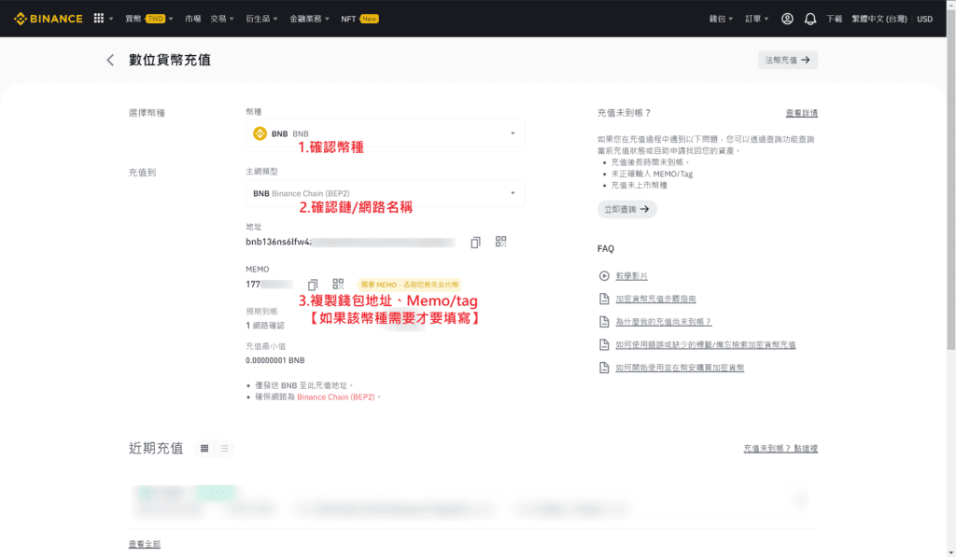Viewport: 956px width, 557px height.
Task: Open the user account profile icon
Action: 787,19
